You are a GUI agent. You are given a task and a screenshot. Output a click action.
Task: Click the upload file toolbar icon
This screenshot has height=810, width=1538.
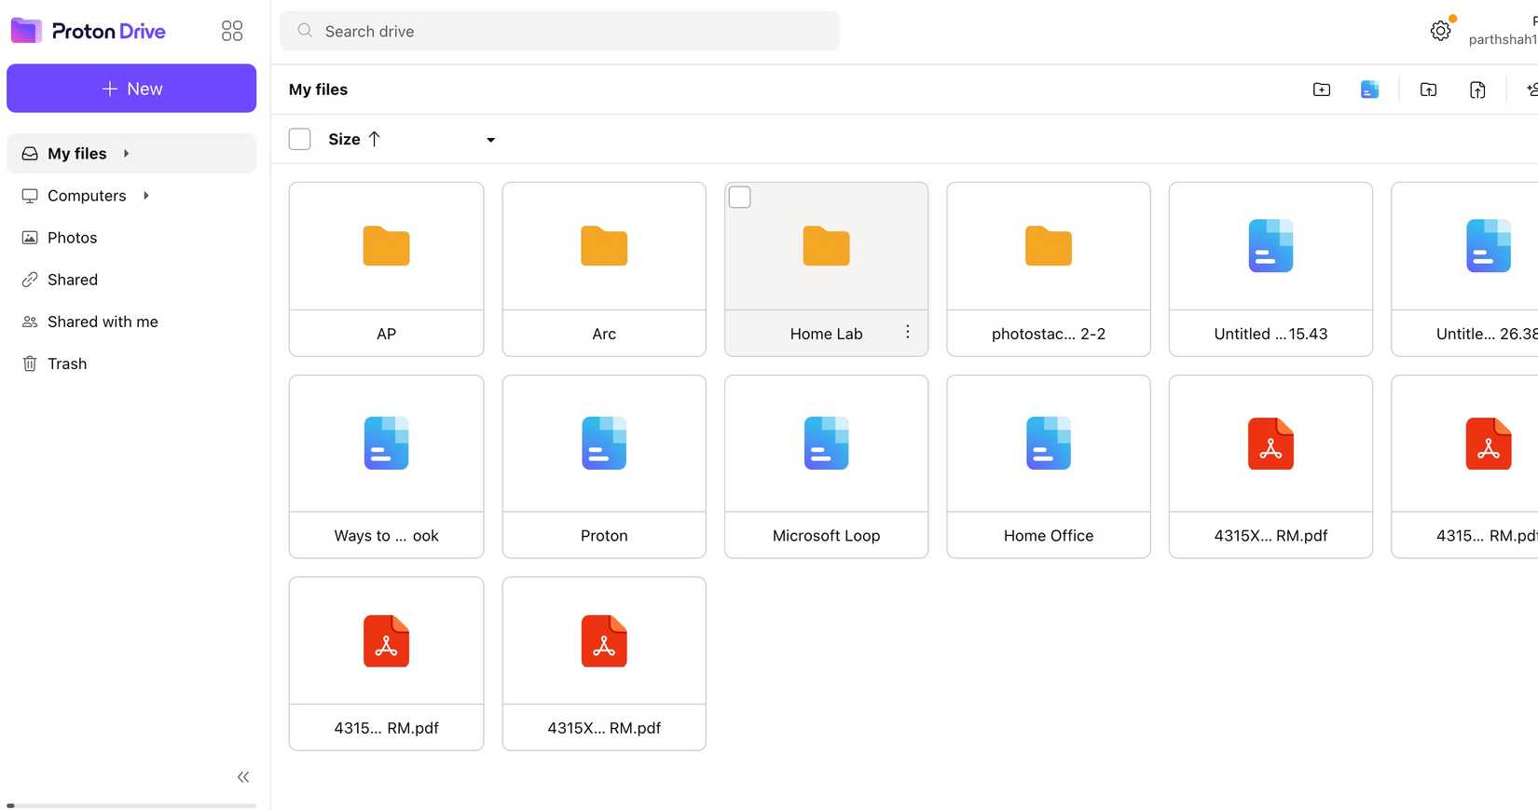click(x=1477, y=89)
